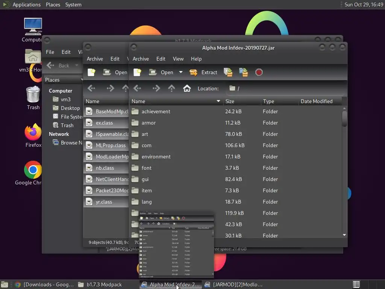Open vm3 home in Places sidebar

coord(65,99)
